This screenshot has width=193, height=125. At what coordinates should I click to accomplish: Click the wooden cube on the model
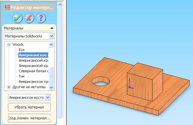[145, 82]
